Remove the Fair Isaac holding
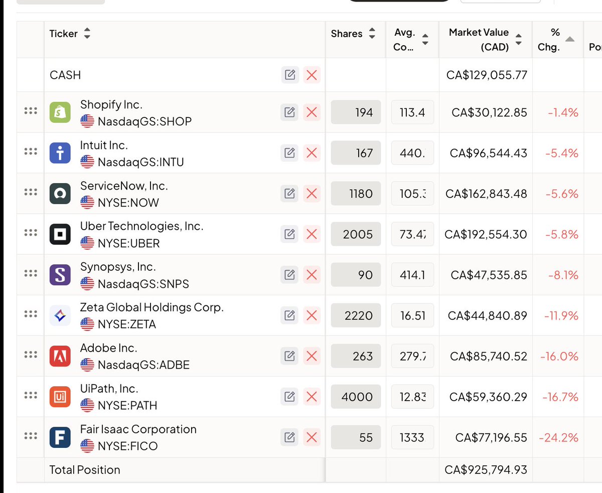This screenshot has width=602, height=493. point(312,437)
